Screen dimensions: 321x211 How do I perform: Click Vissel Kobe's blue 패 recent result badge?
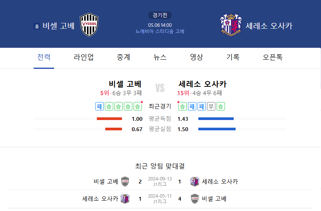[100, 106]
